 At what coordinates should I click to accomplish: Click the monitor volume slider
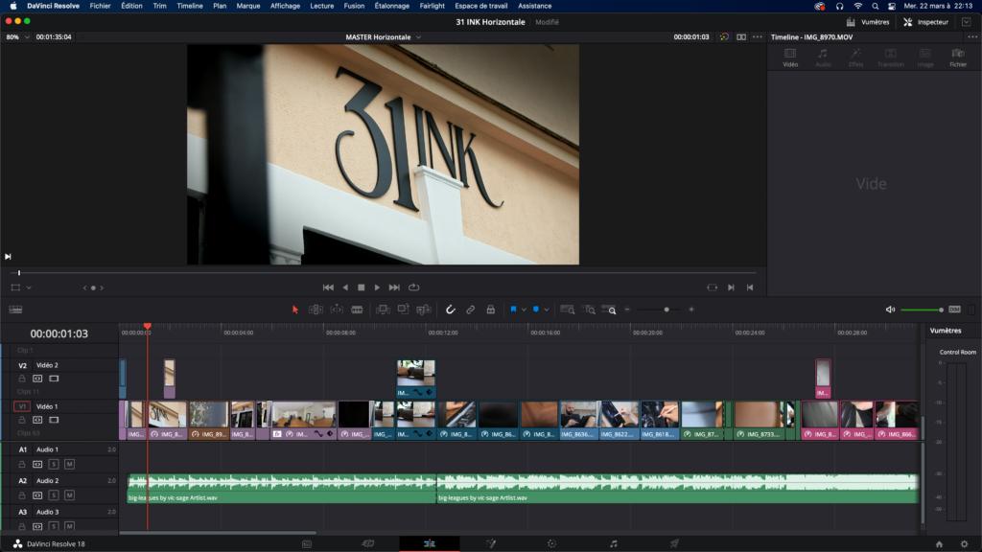(x=922, y=310)
